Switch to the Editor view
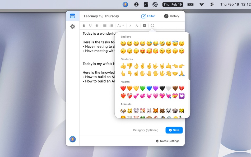This screenshot has height=157, width=251. tap(148, 16)
